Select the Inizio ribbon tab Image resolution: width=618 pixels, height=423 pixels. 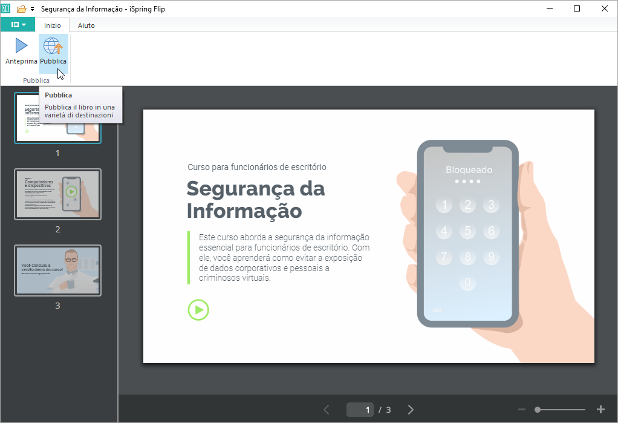click(x=53, y=25)
